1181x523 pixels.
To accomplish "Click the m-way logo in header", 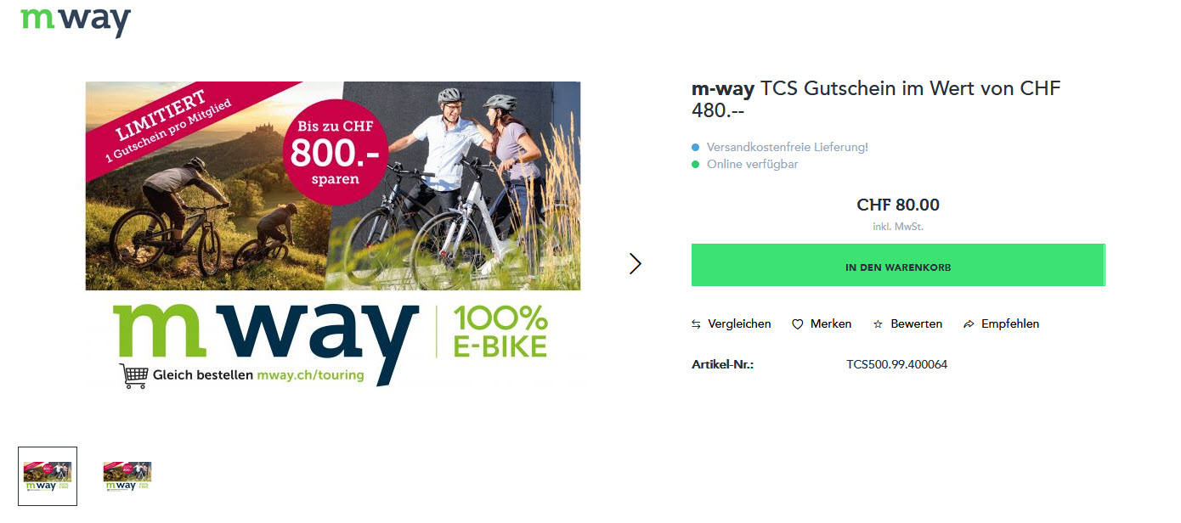I will click(76, 20).
